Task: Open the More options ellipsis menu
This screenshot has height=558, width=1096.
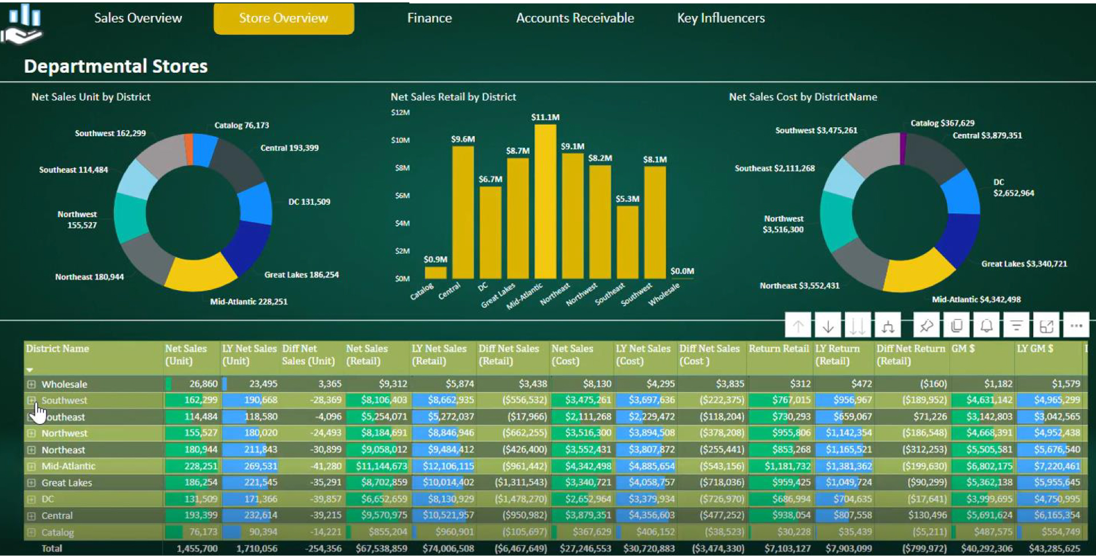Action: point(1077,325)
